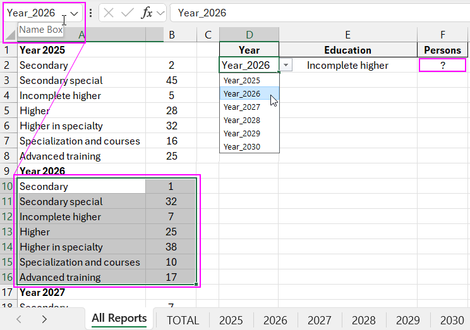Image resolution: width=470 pixels, height=330 pixels.
Task: Click the question mark cell F2
Action: click(442, 65)
